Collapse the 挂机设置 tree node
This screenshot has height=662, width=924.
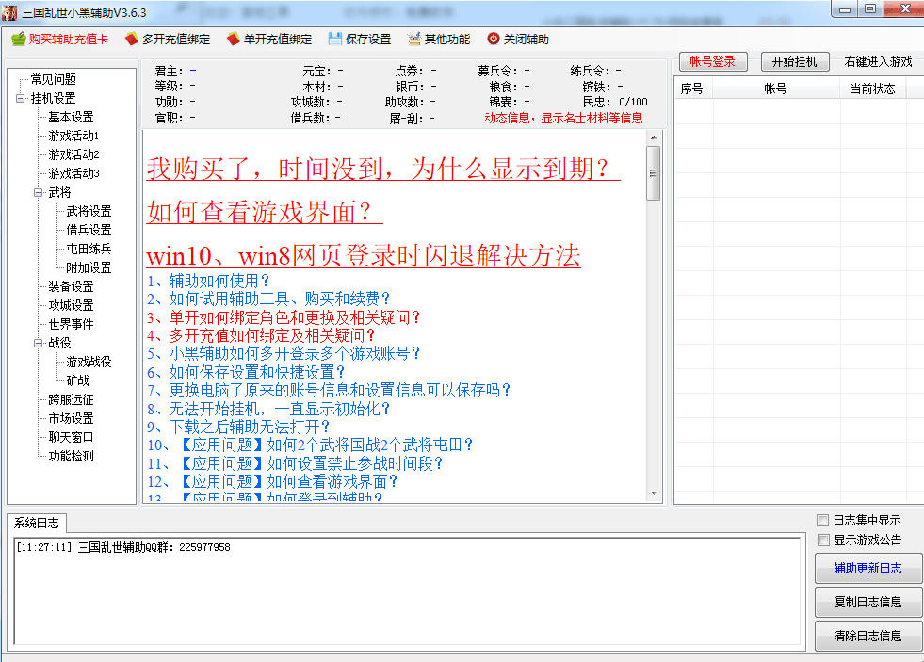21,98
